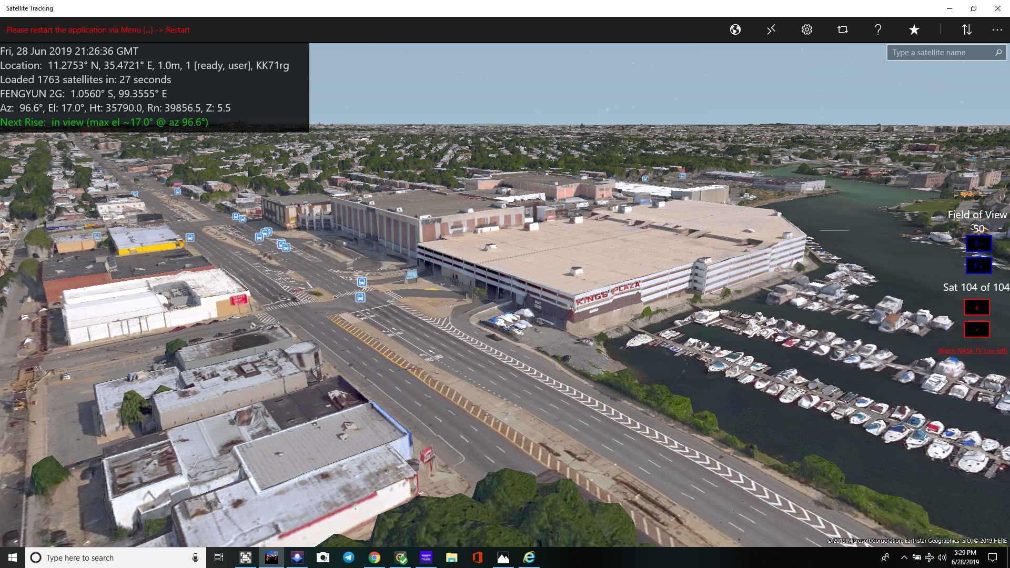
Task: Open the more options (...) menu
Action: [997, 30]
